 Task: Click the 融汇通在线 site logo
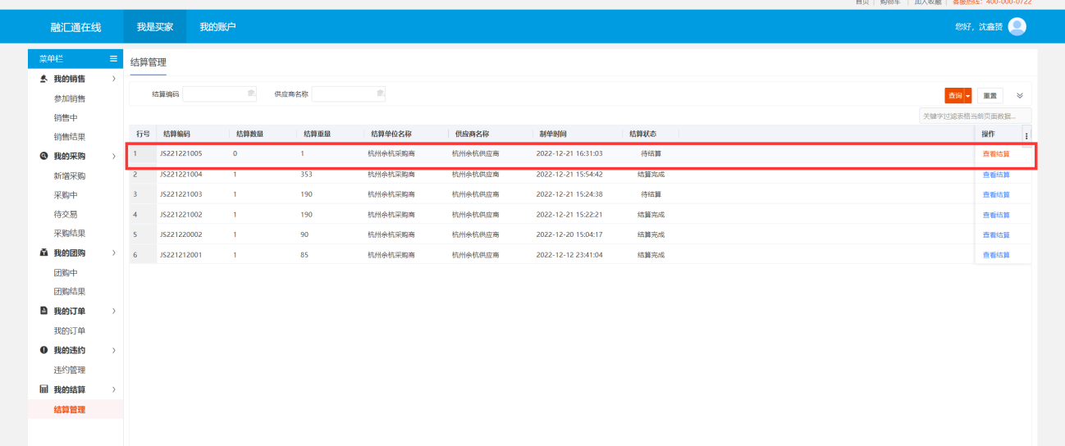[75, 27]
